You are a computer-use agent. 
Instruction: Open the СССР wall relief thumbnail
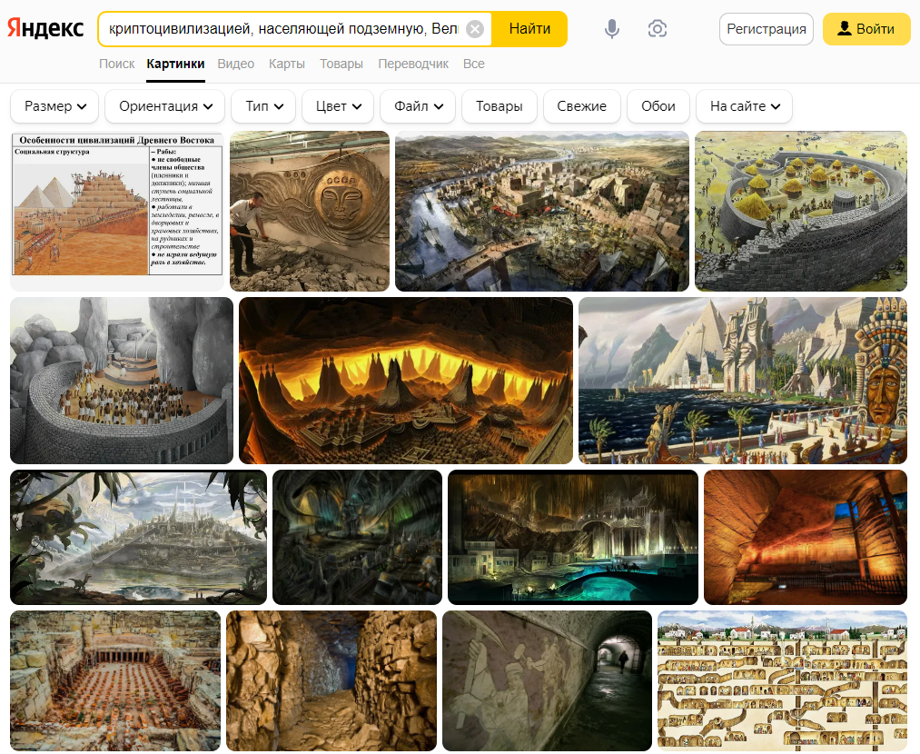[309, 211]
